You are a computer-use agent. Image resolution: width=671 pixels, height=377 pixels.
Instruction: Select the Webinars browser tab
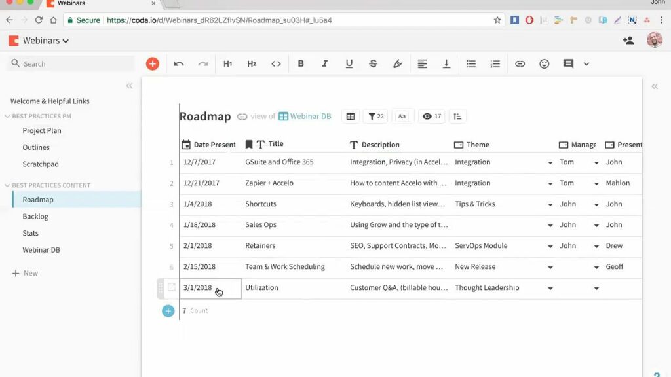coord(102,3)
